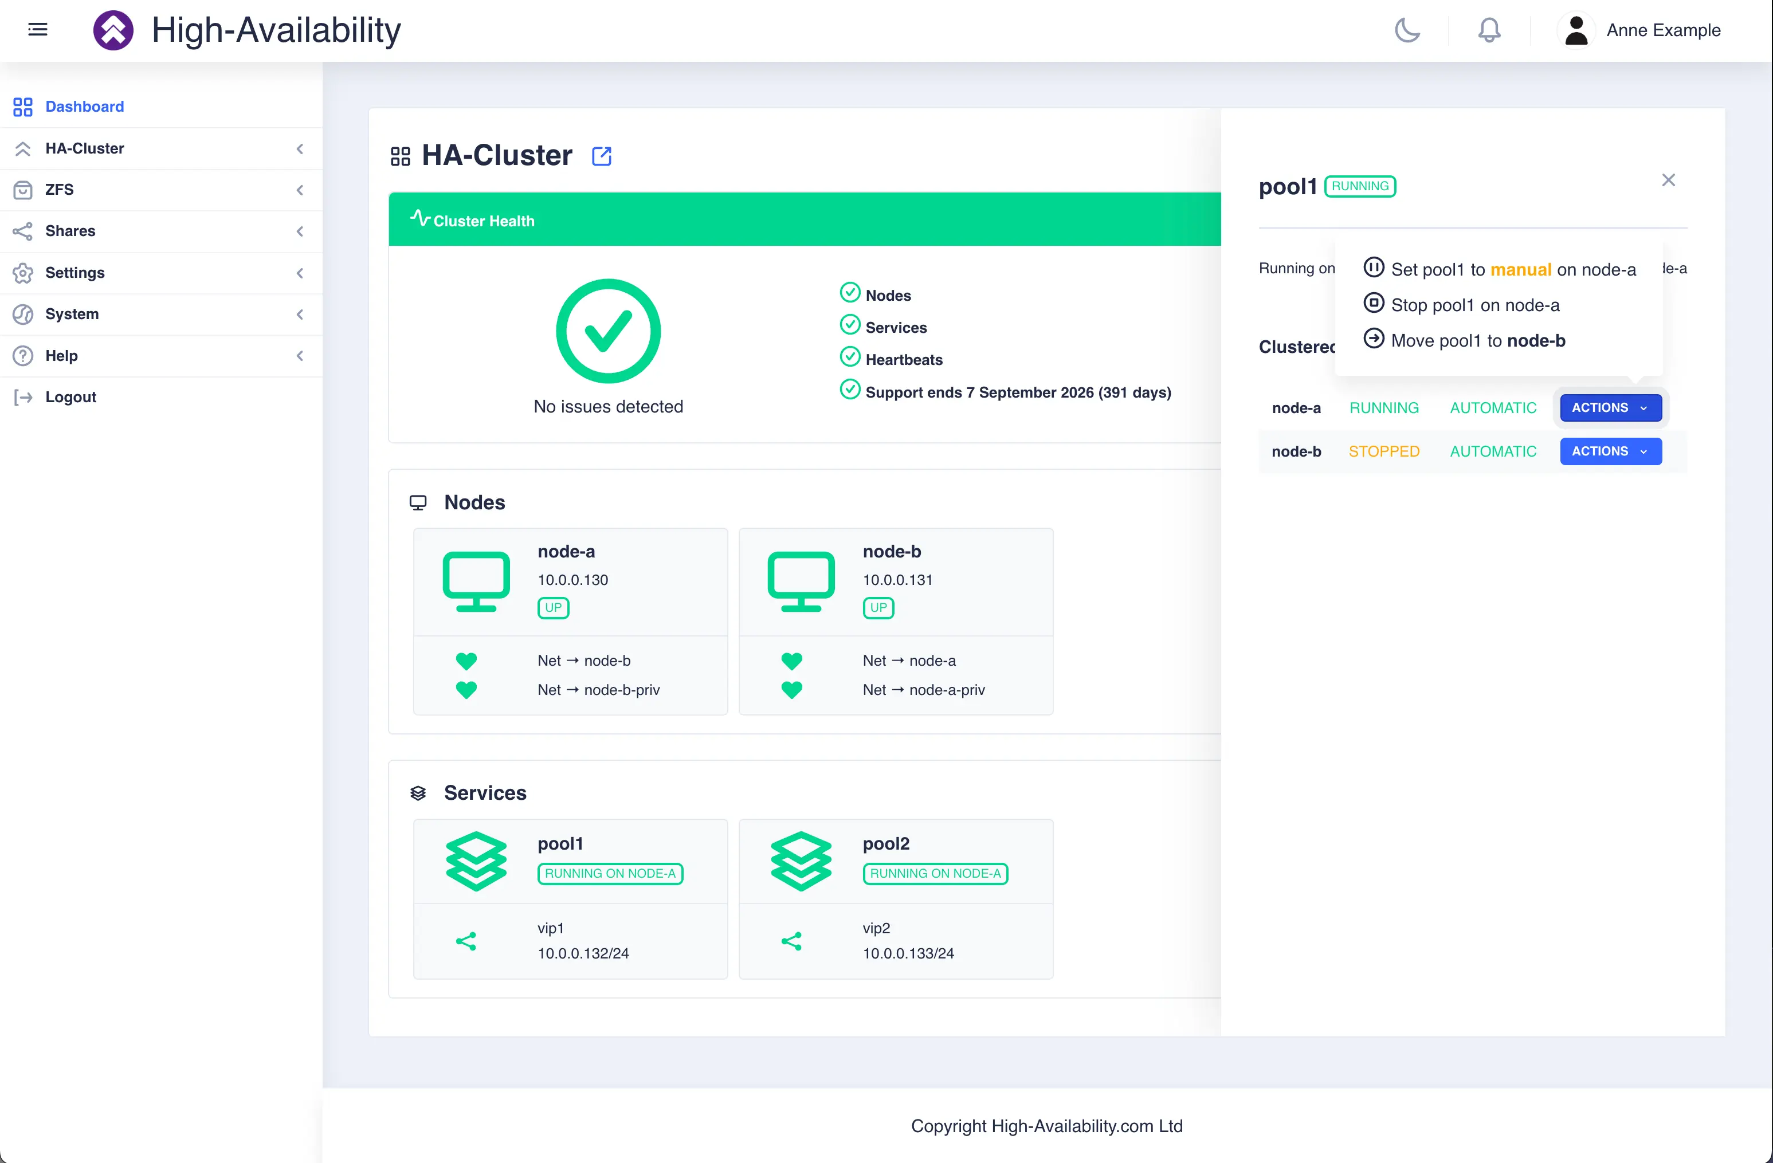Click the pool2 storage stack icon
The image size is (1773, 1163).
(x=802, y=861)
